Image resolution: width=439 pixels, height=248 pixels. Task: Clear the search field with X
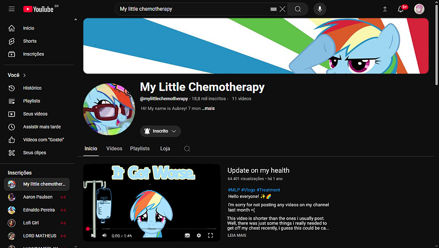click(x=283, y=9)
